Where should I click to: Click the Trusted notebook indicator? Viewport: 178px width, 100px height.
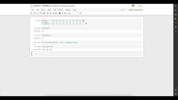(123, 10)
